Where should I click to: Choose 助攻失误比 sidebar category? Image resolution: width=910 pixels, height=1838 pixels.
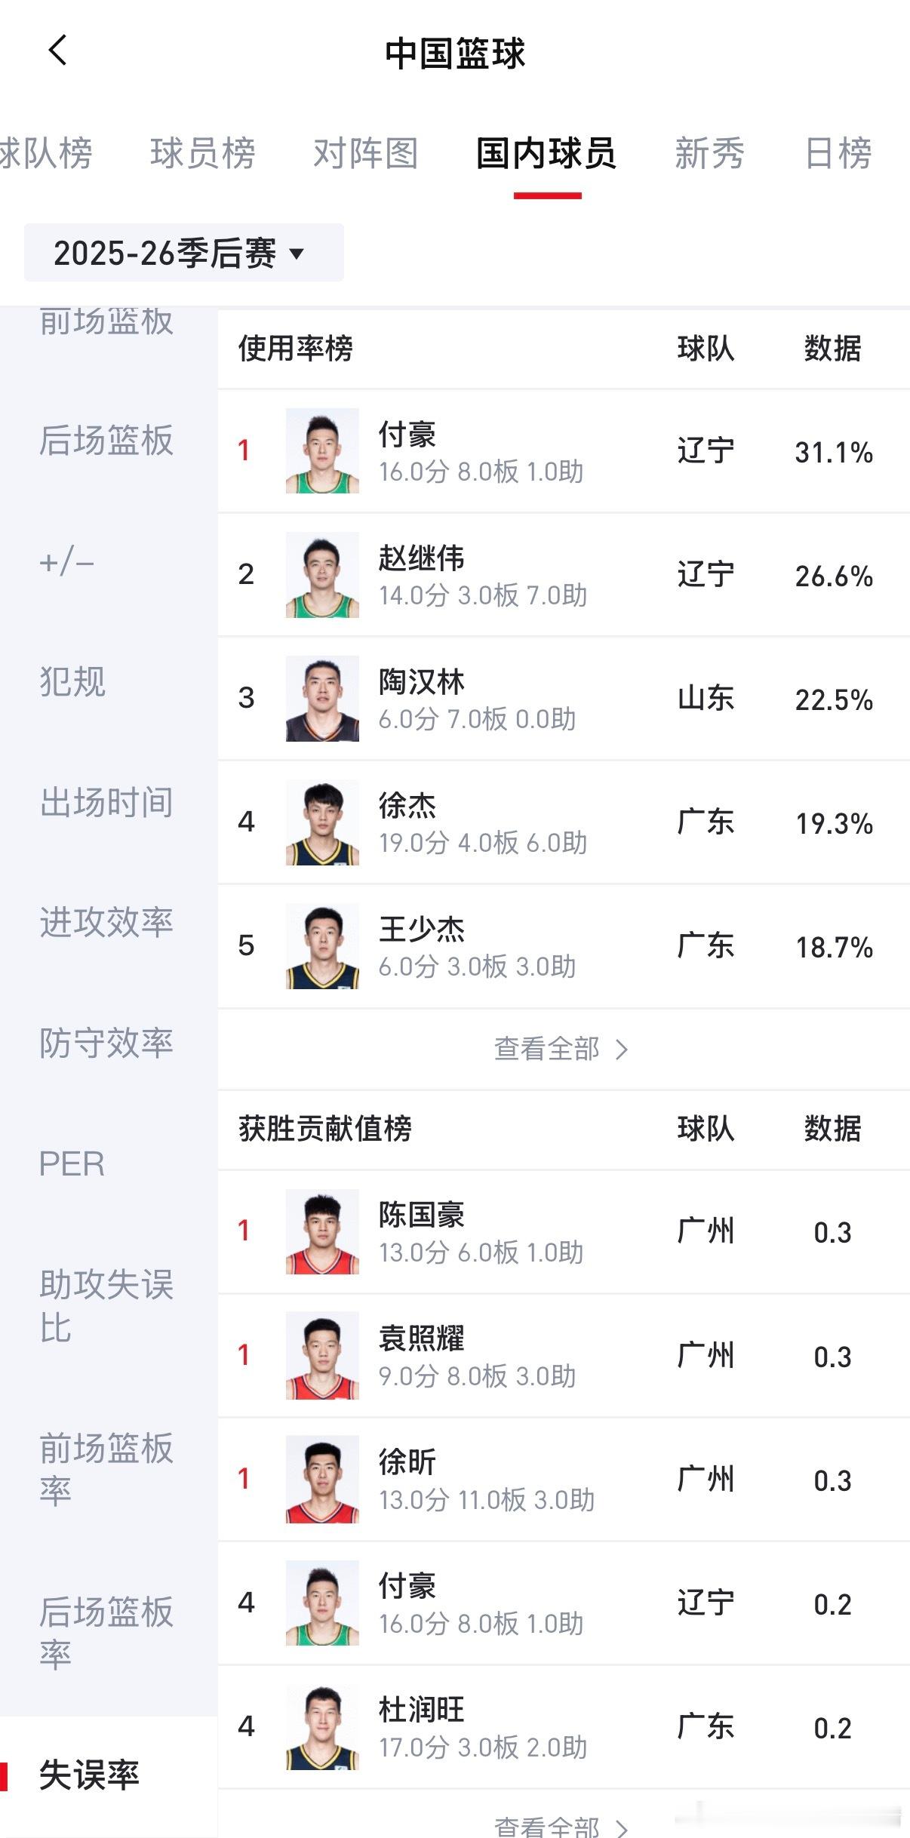click(106, 1305)
